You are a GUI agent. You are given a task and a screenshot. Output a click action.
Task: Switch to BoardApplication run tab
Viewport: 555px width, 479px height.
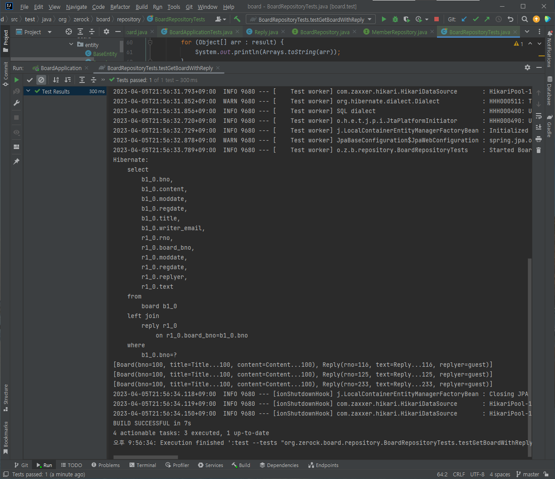pos(61,68)
